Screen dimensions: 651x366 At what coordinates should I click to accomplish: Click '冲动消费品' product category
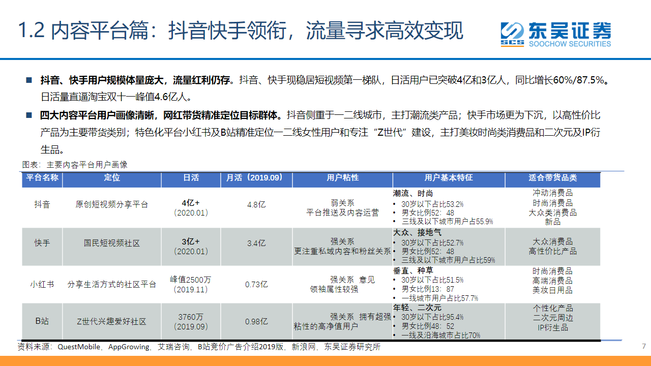(x=553, y=193)
